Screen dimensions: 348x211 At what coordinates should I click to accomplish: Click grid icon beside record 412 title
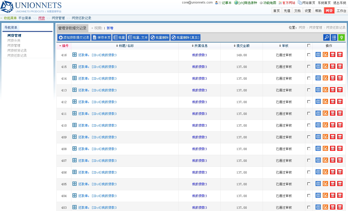(74, 101)
